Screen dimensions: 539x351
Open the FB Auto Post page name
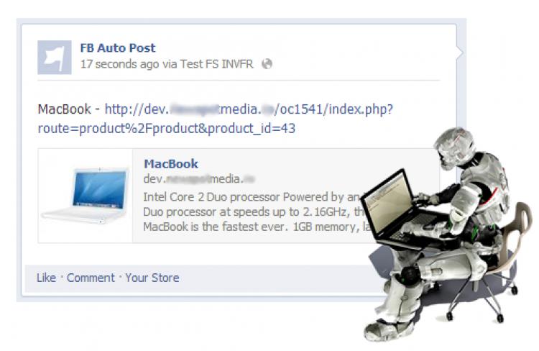click(x=118, y=48)
